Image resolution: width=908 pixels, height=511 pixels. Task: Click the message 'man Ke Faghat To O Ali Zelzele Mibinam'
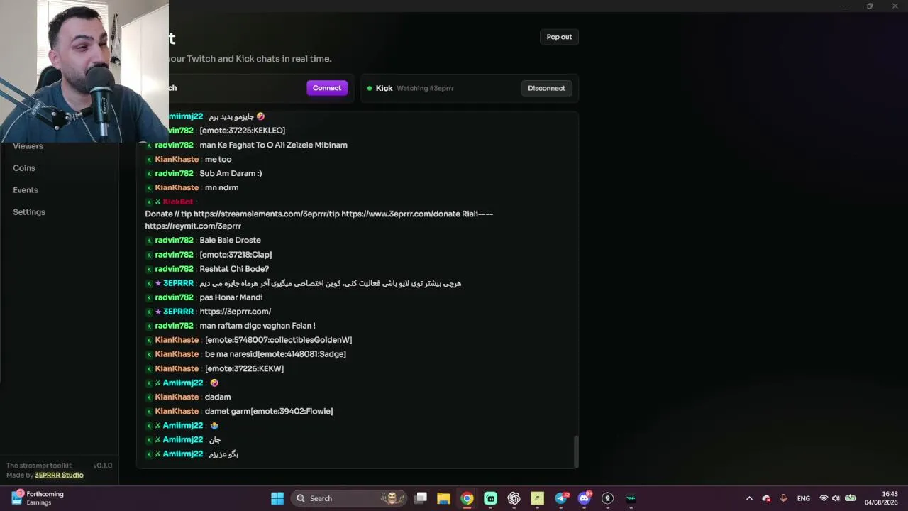coord(274,145)
